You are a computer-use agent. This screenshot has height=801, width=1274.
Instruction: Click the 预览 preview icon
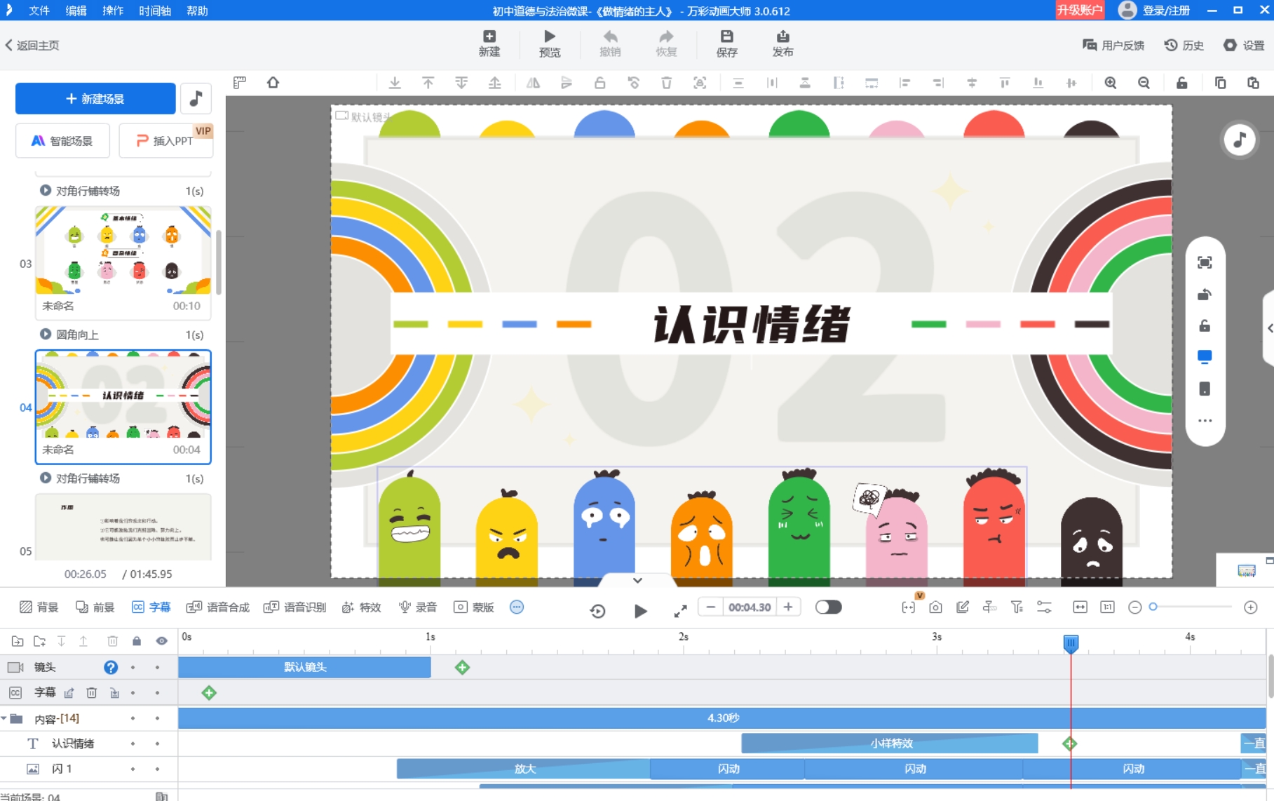coord(549,43)
